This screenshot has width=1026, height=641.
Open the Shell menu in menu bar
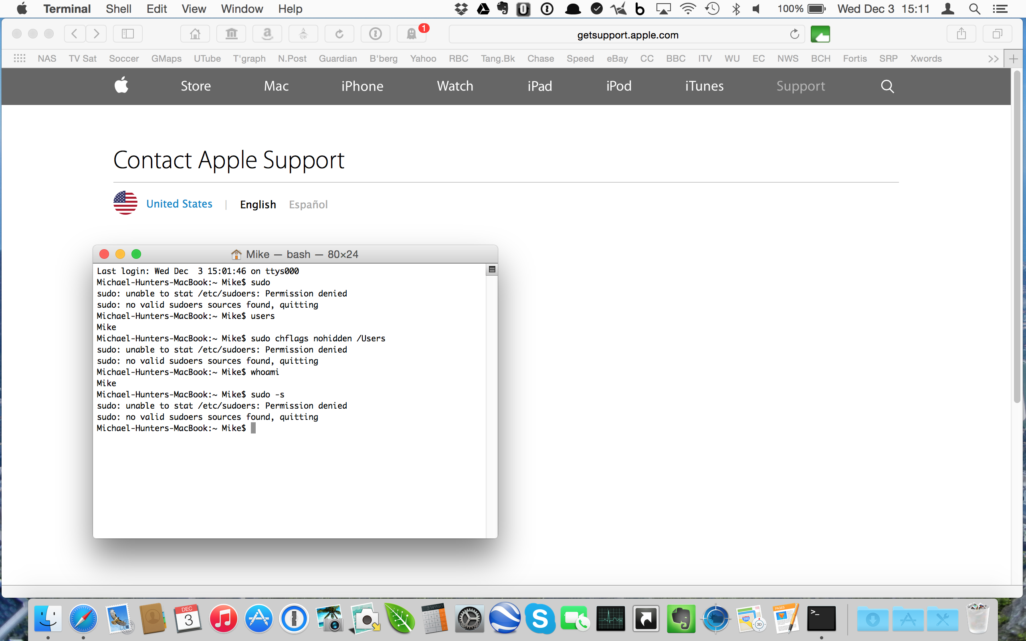coord(118,9)
